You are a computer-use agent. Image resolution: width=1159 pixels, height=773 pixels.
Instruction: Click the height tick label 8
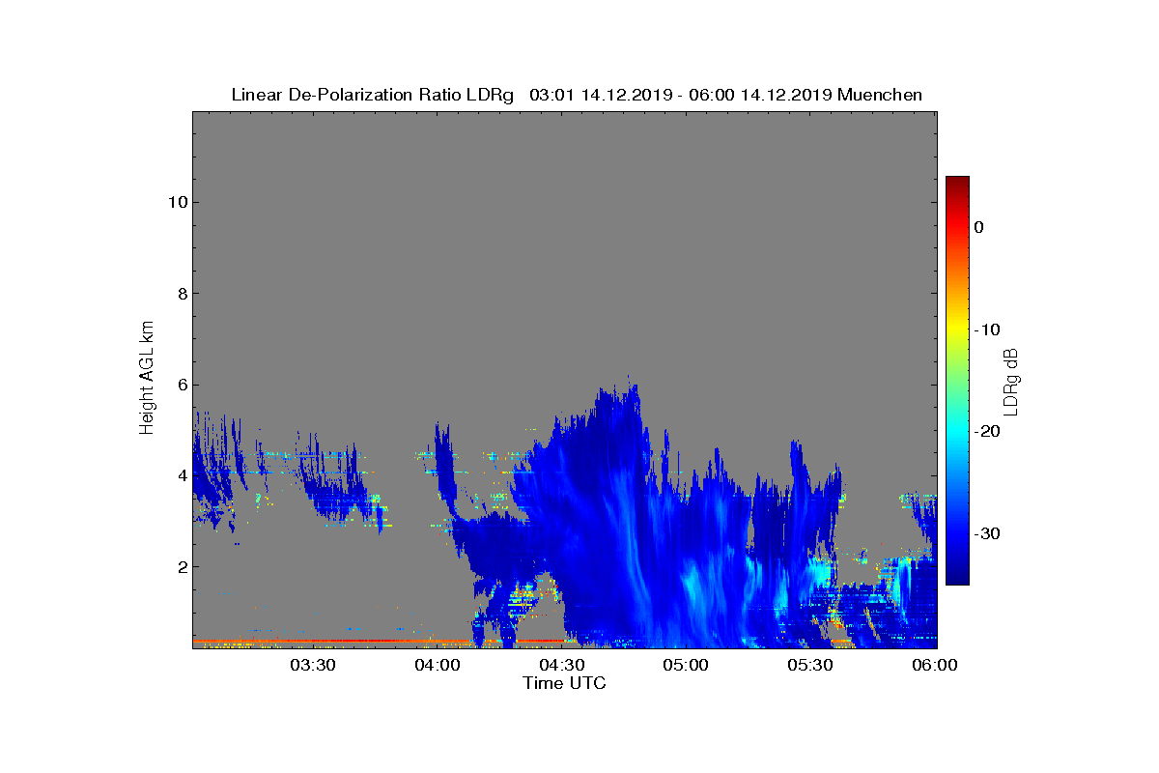[x=181, y=294]
